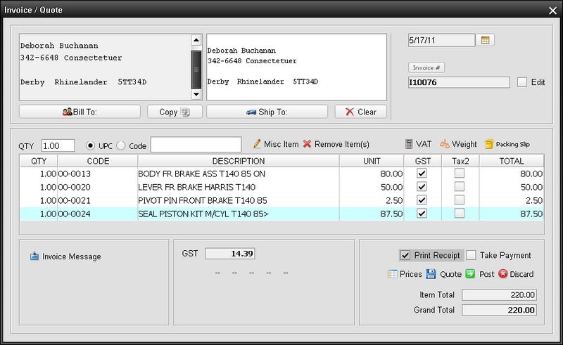Enable Tax2 checkbox for item 00-0013
This screenshot has width=563, height=345.
[x=460, y=174]
